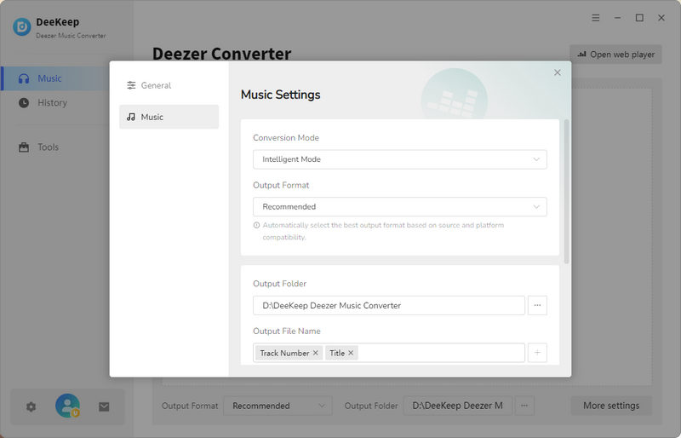Add a new output file name tag
The image size is (681, 438).
click(537, 353)
